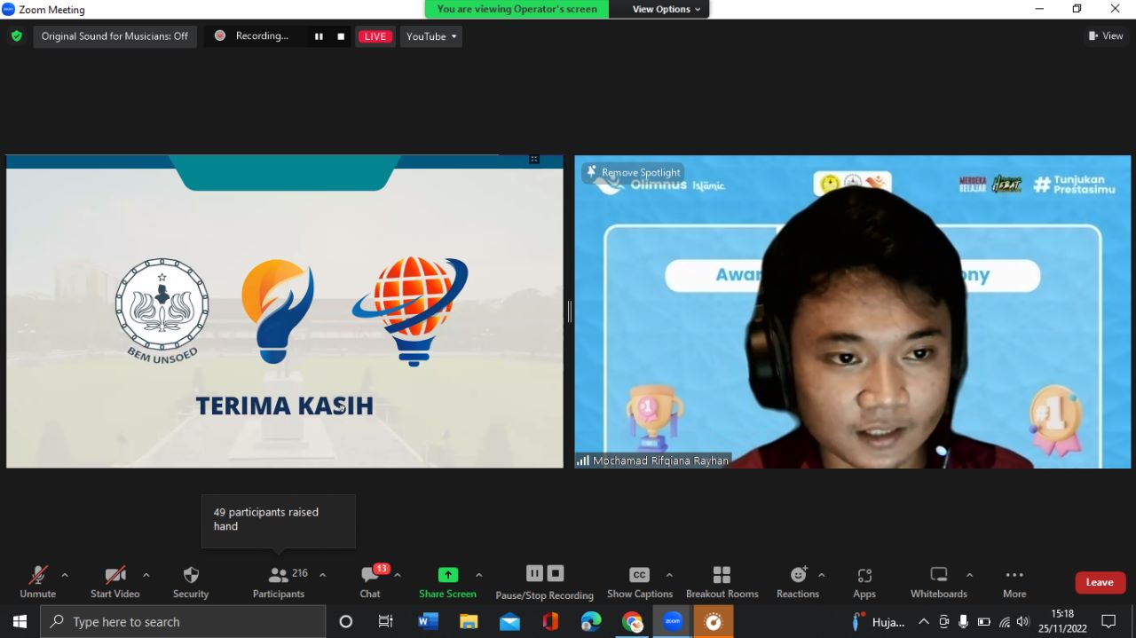Open the View layout menu

(x=1106, y=36)
